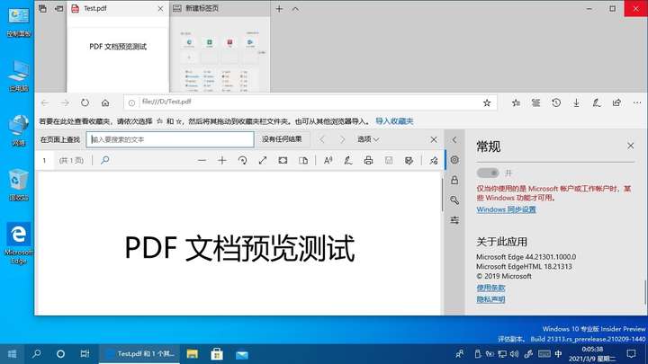Open the Windows 同步设置 link
Image resolution: width=648 pixels, height=364 pixels.
point(506,209)
